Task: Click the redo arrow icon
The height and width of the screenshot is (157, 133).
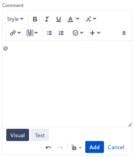Action: [x=60, y=148]
